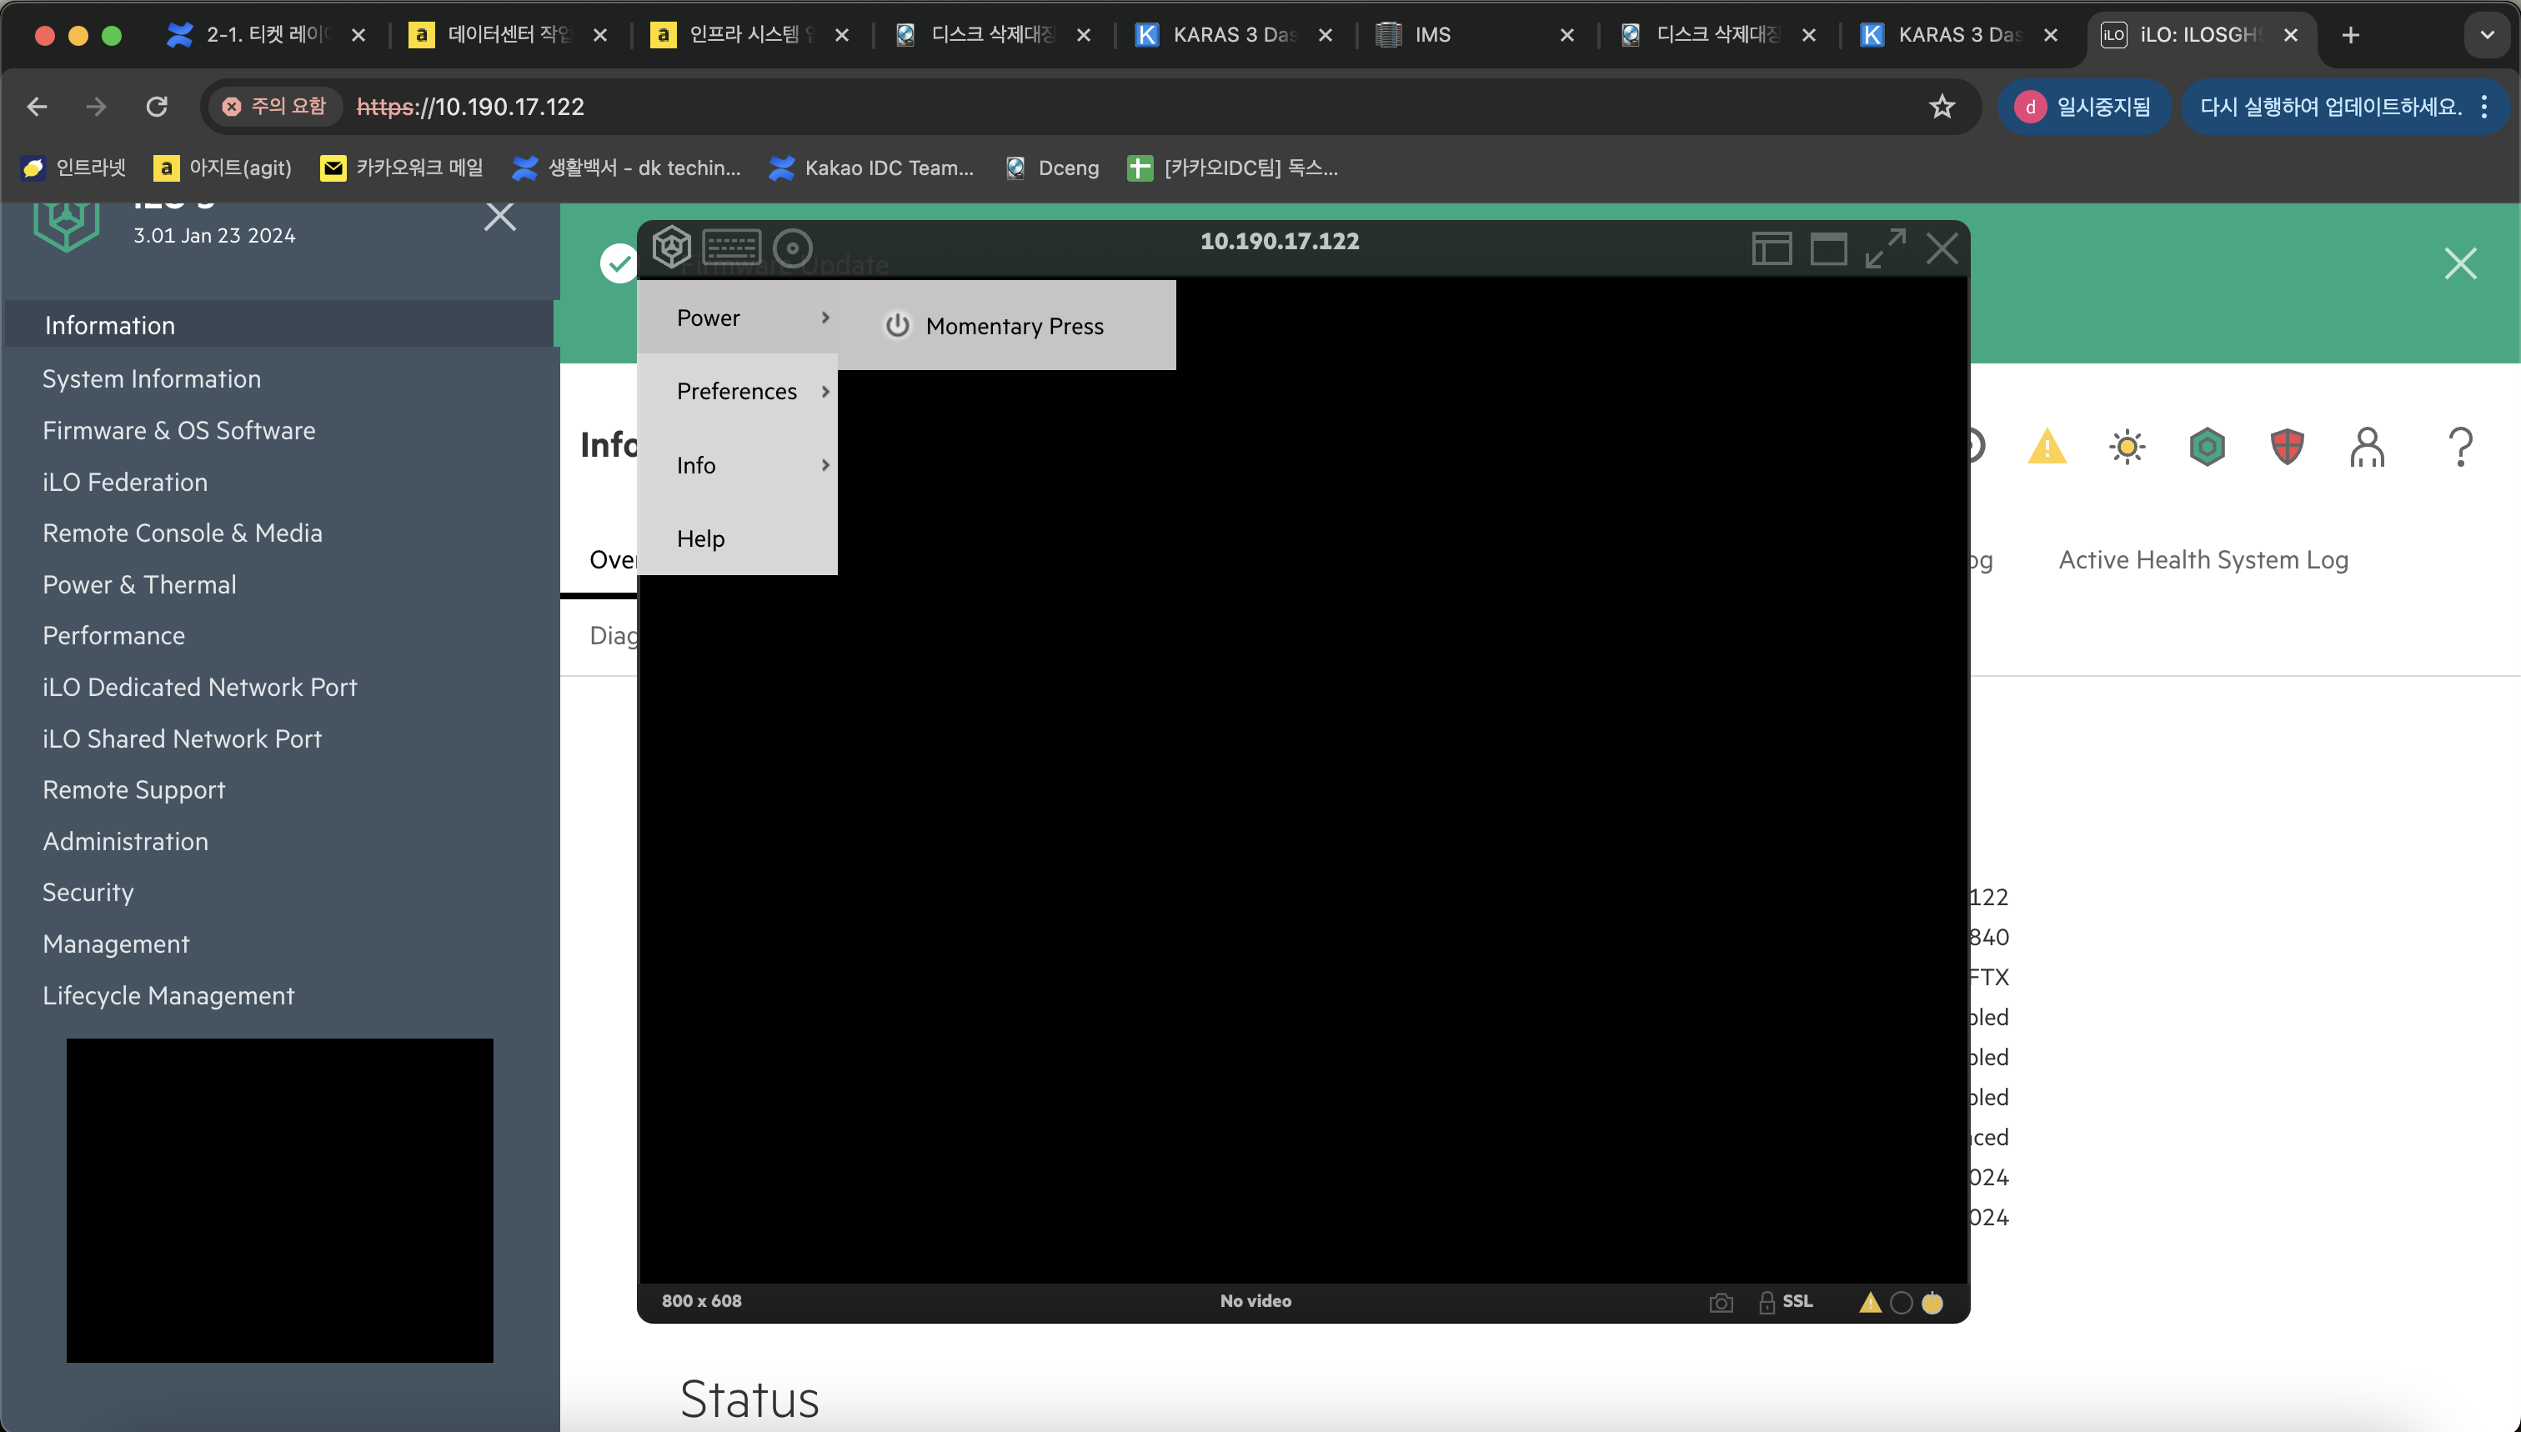The height and width of the screenshot is (1432, 2521).
Task: Switch to Active Health System Log tab
Action: coord(2203,559)
